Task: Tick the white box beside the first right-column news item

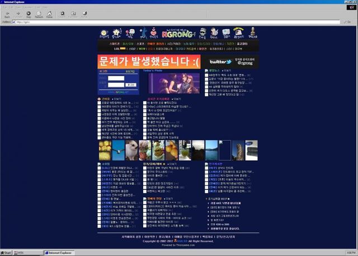Action: click(206, 75)
